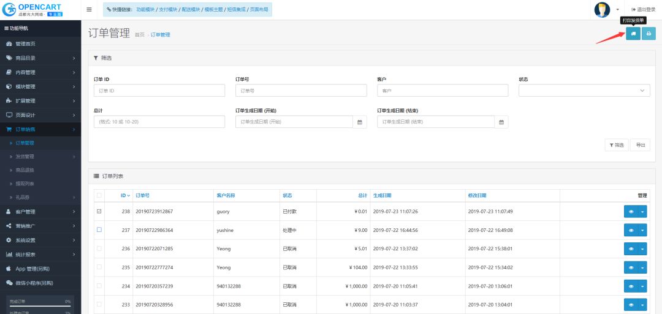Expand 发货管理 submenu item
The height and width of the screenshot is (314, 662).
40,156
